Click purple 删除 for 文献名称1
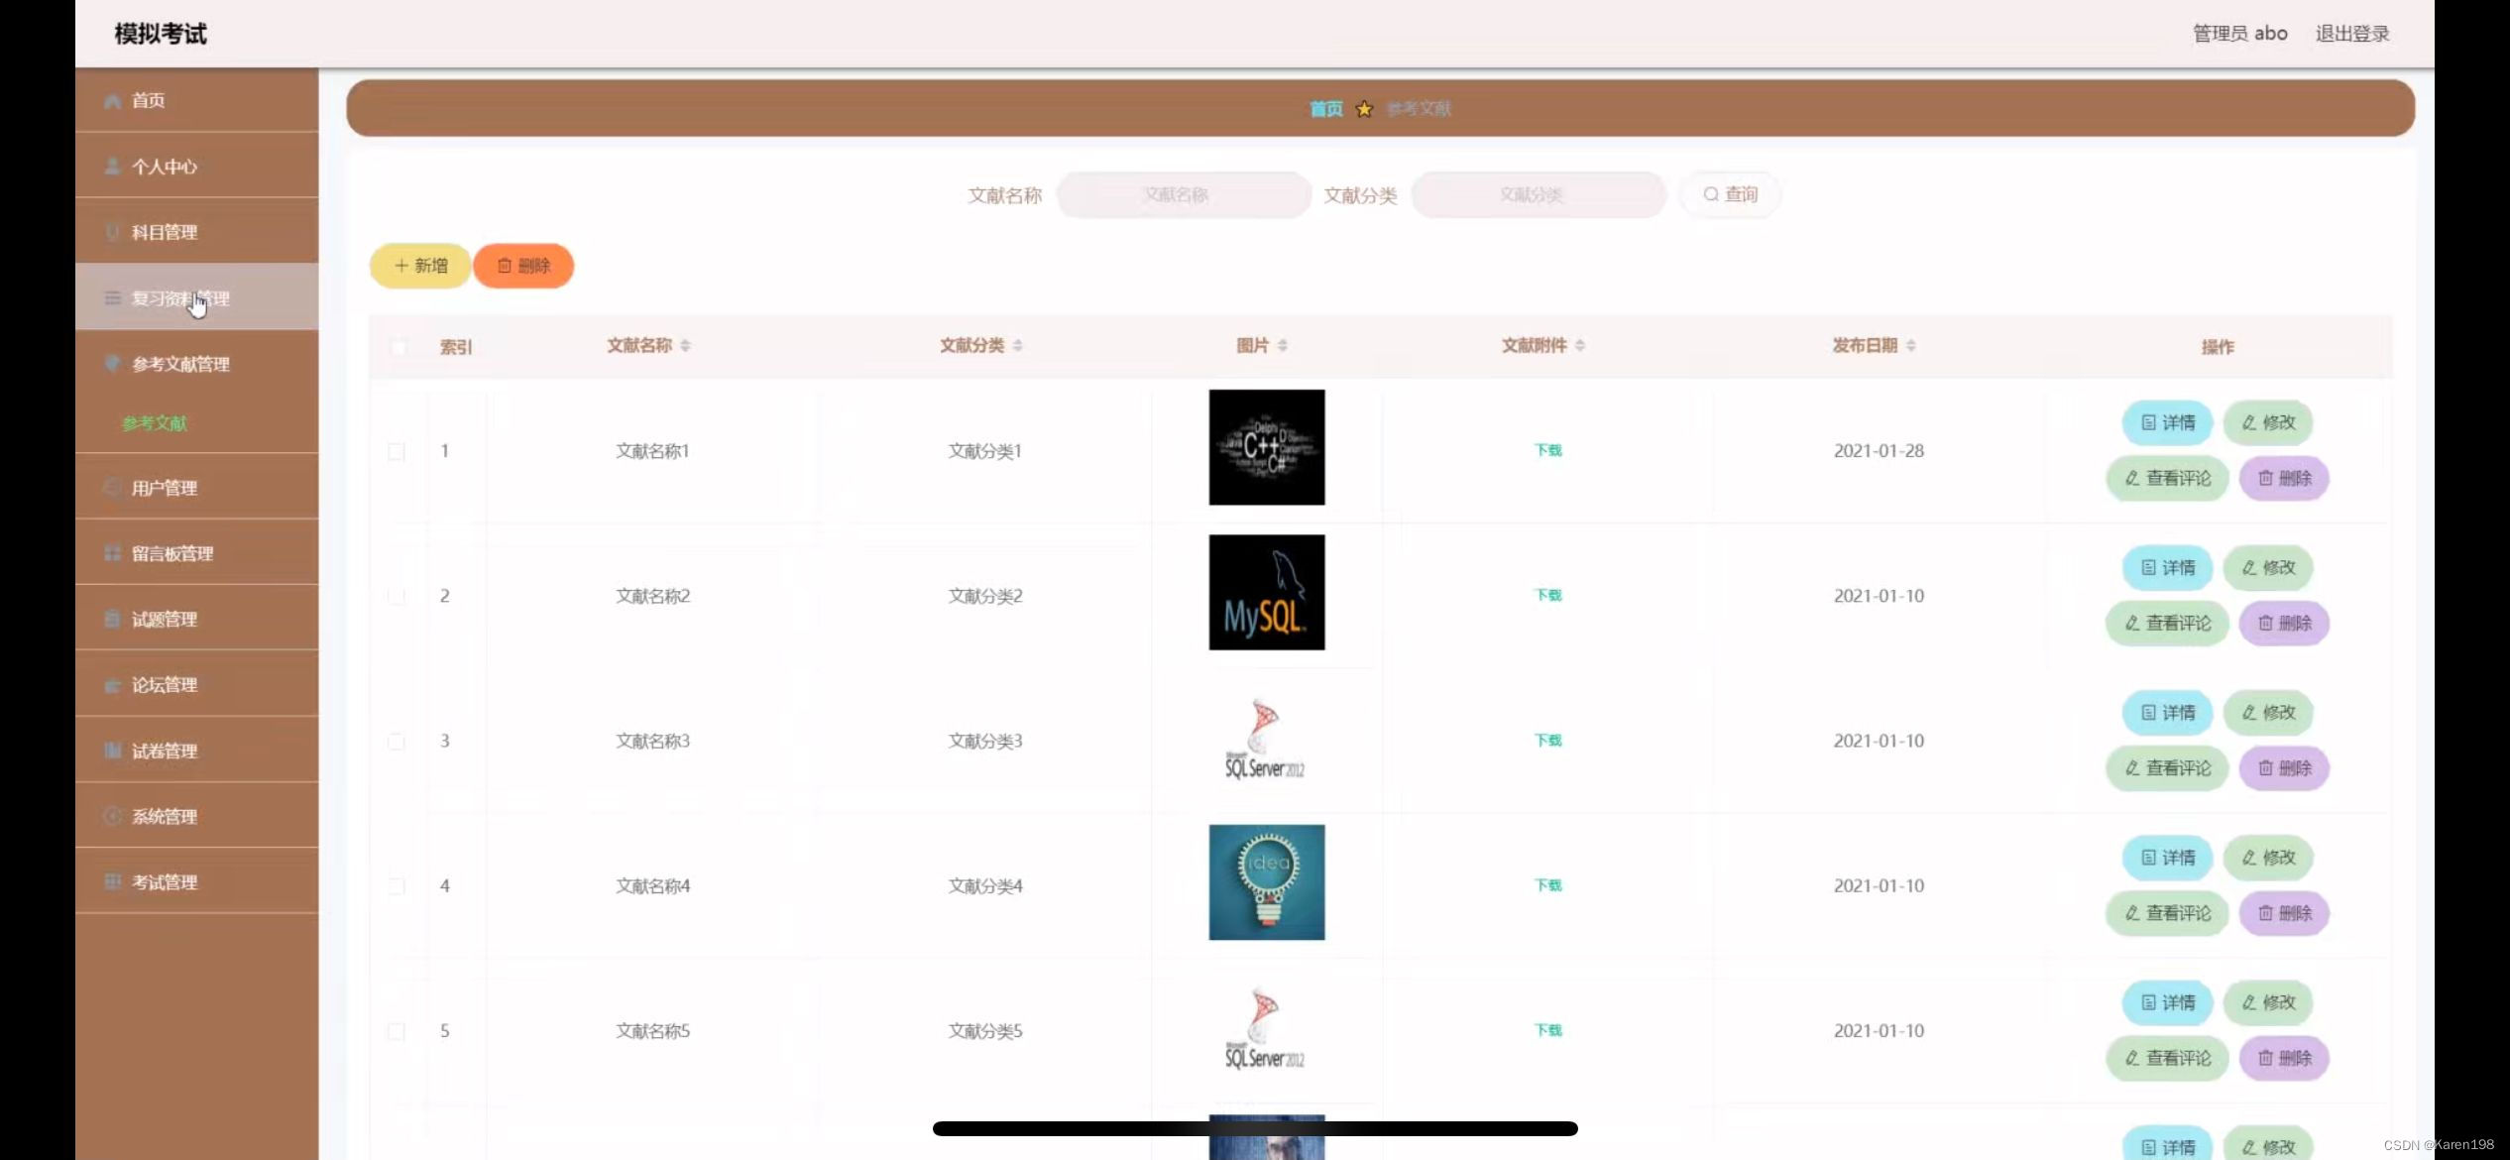The height and width of the screenshot is (1160, 2510). [2284, 478]
